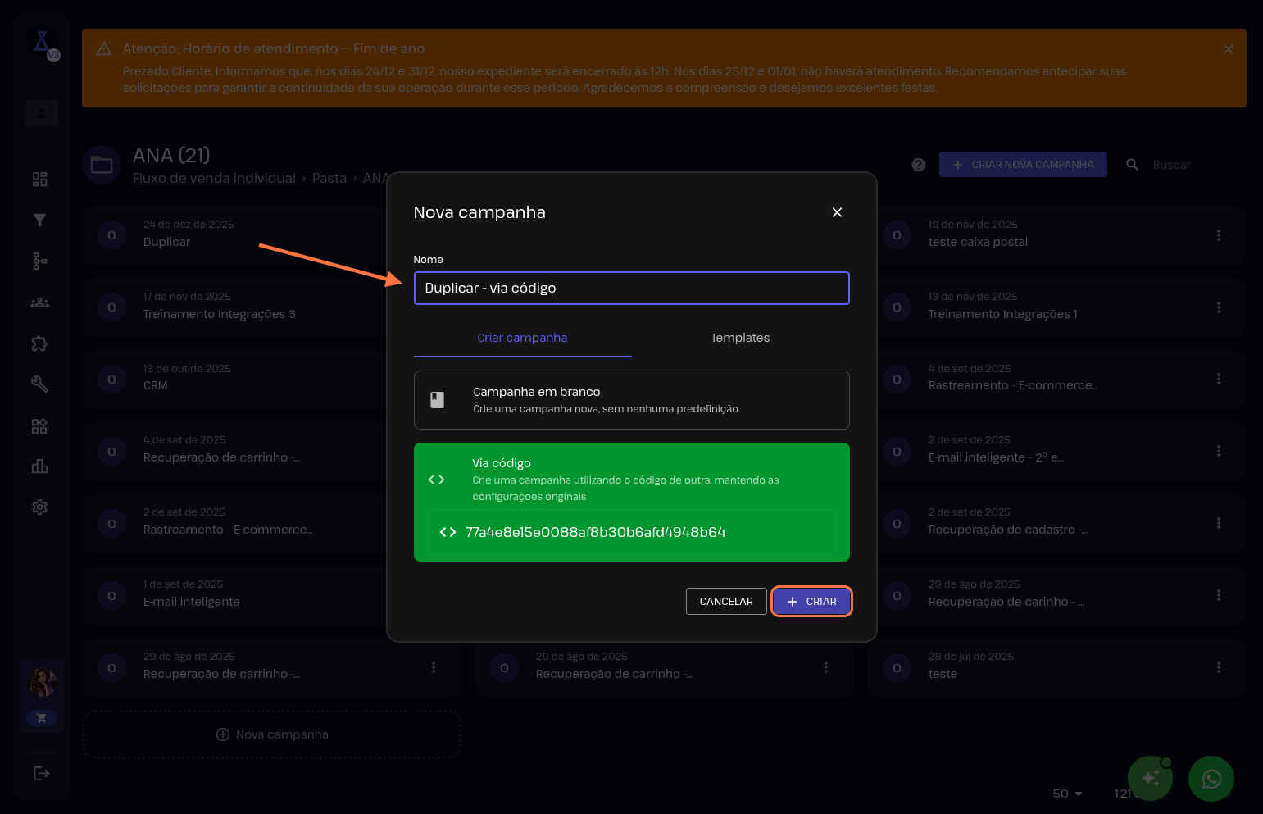This screenshot has height=814, width=1263.
Task: Click the campaign code field under Via código
Action: pyautogui.click(x=631, y=532)
